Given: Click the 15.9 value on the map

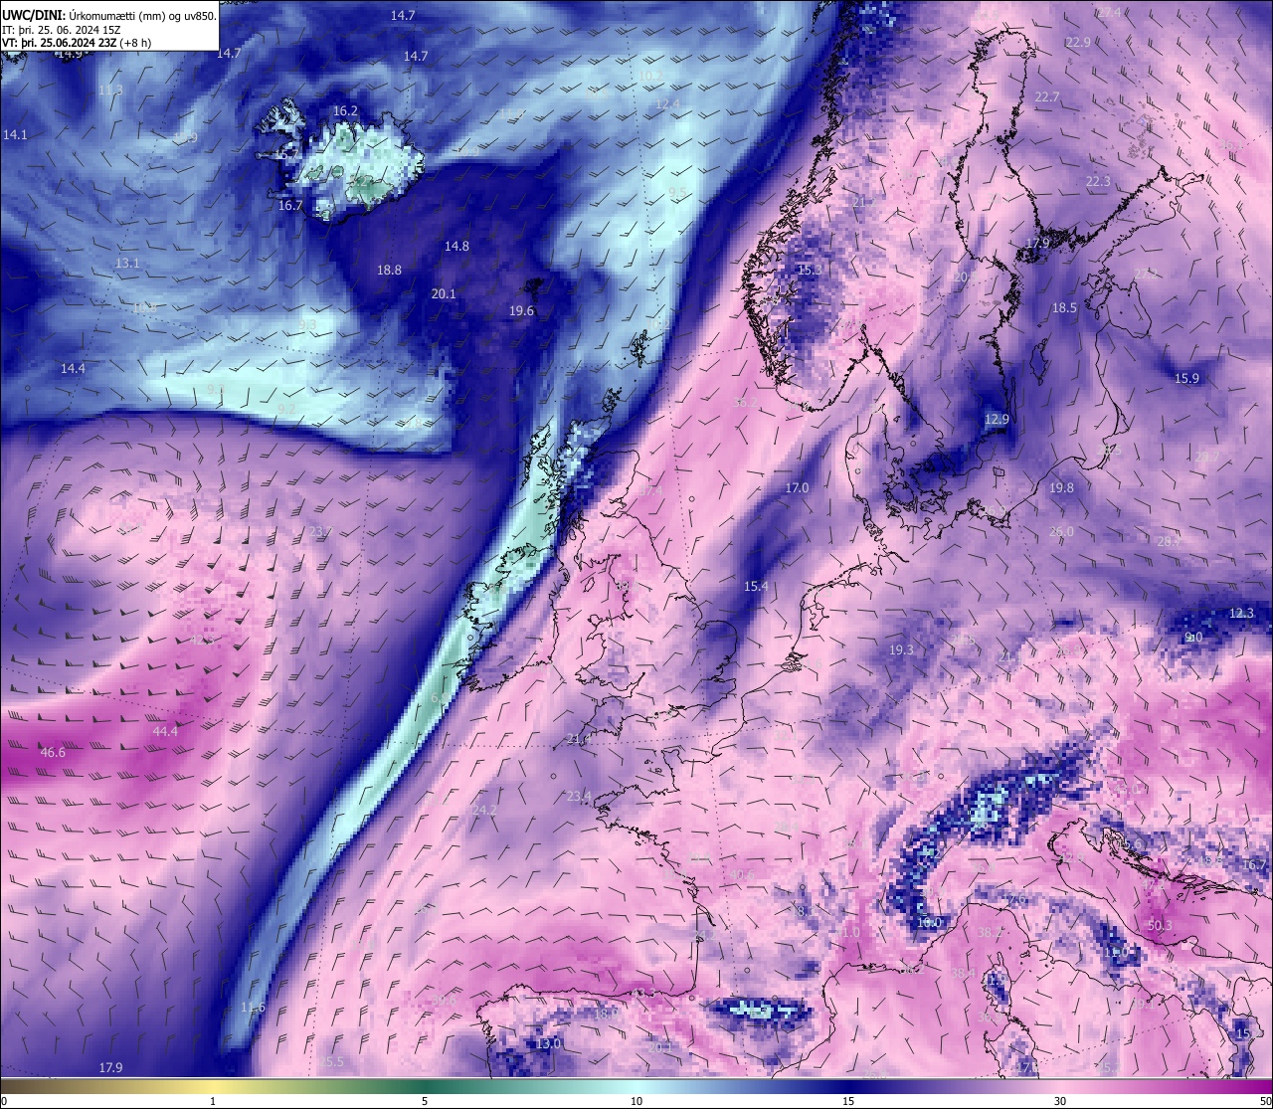Looking at the screenshot, I should click(x=1186, y=378).
